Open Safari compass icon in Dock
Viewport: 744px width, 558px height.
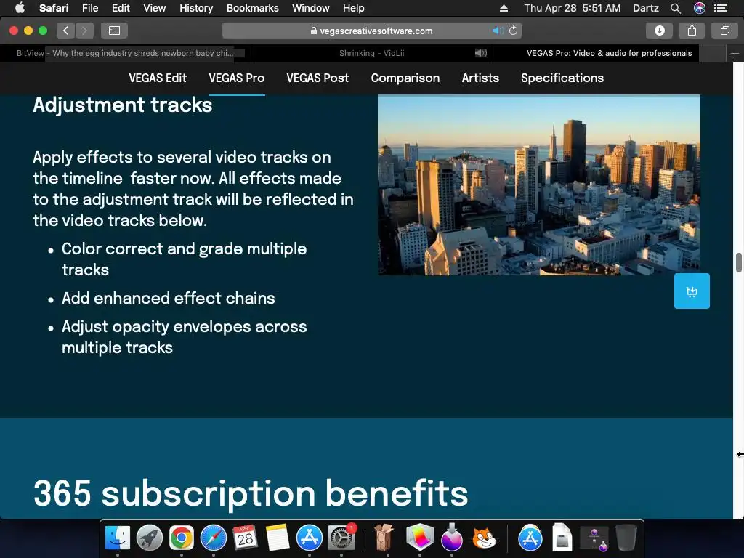point(214,538)
